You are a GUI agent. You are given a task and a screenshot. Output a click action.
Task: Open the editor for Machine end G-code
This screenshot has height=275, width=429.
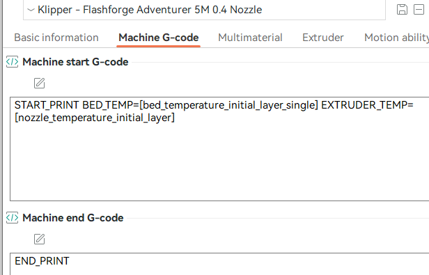pyautogui.click(x=40, y=239)
